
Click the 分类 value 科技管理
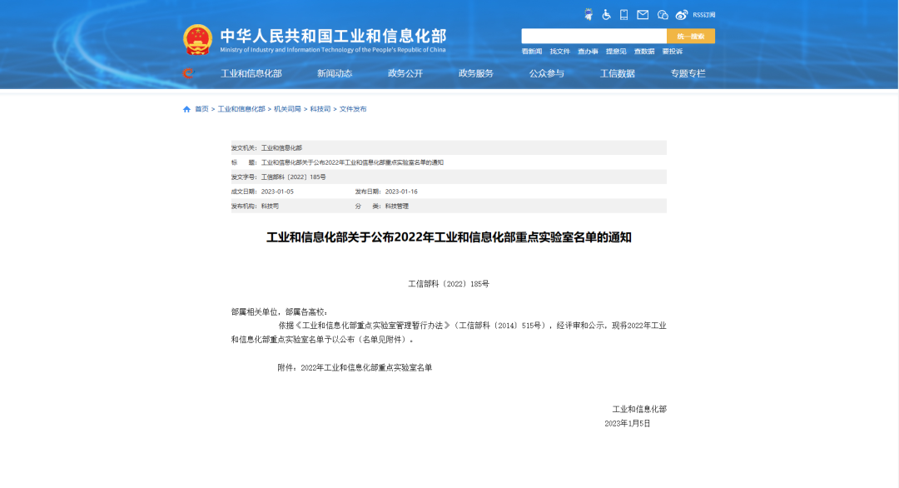pyautogui.click(x=397, y=206)
